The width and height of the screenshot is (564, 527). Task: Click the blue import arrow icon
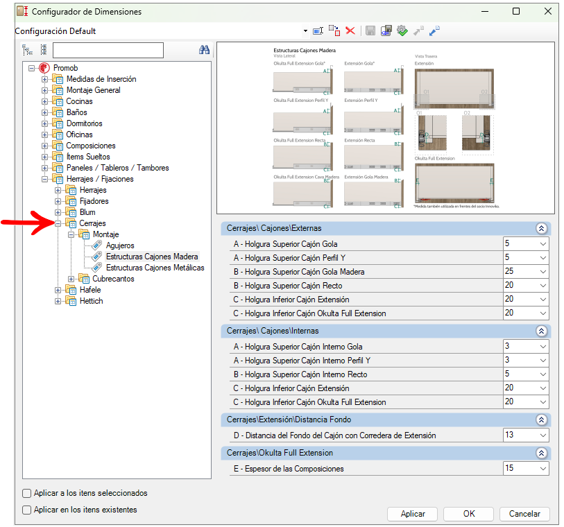point(434,31)
